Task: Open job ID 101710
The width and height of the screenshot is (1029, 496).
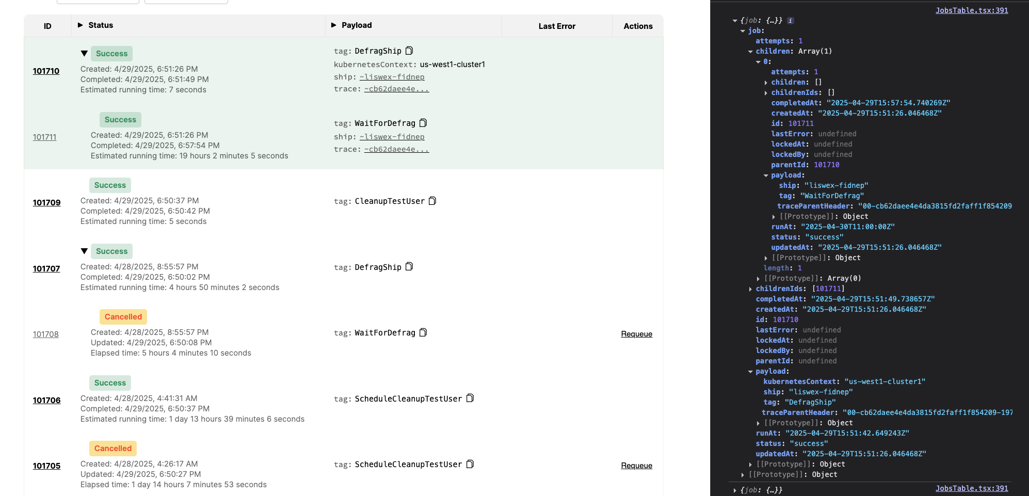Action: (x=46, y=71)
